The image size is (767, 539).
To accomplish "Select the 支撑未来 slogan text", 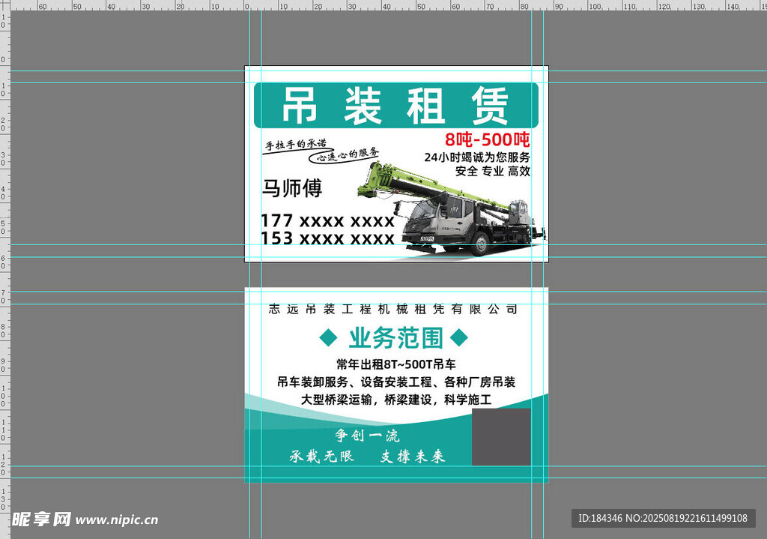I will point(413,457).
